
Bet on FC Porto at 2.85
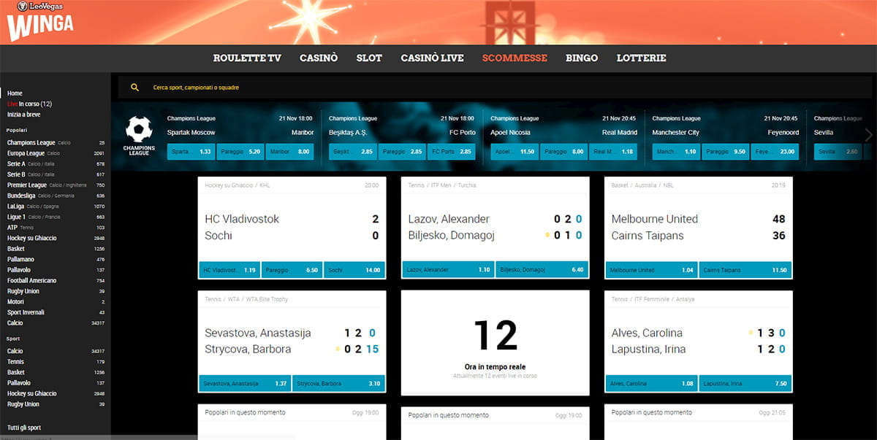coord(452,152)
